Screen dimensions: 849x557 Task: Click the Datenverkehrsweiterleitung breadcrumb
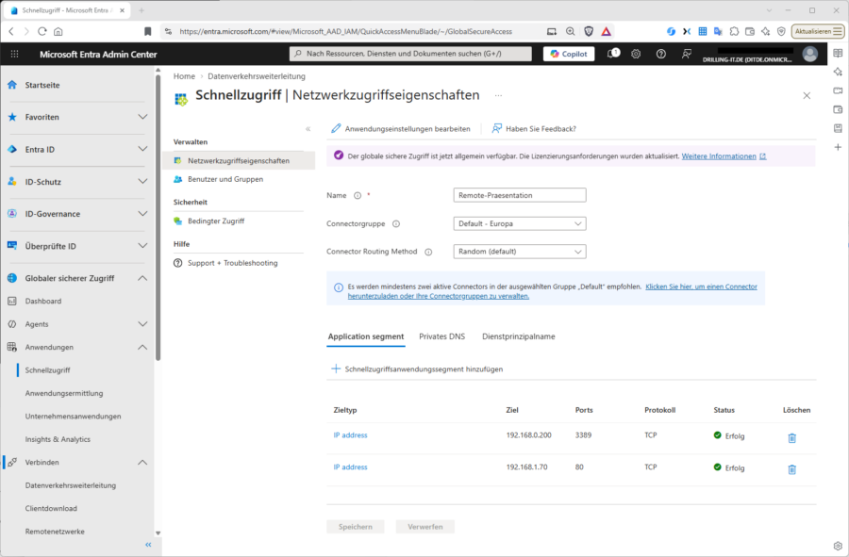257,76
